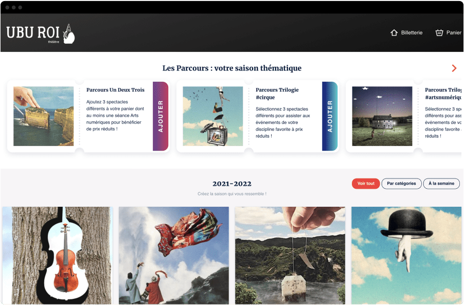Open the flying red scarf show
Screen dimensions: 464x305
(174, 255)
